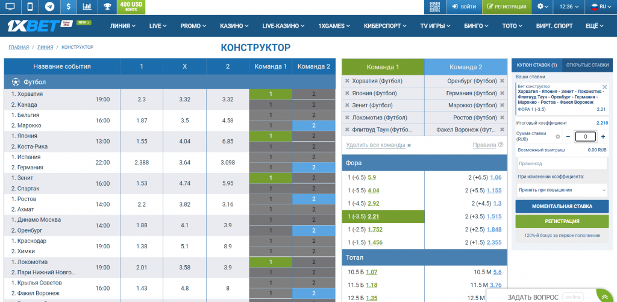Click the МОМЕНТАЛЬНАЯ СТАВКА button
Screen dimensions: 617x302
pos(562,206)
